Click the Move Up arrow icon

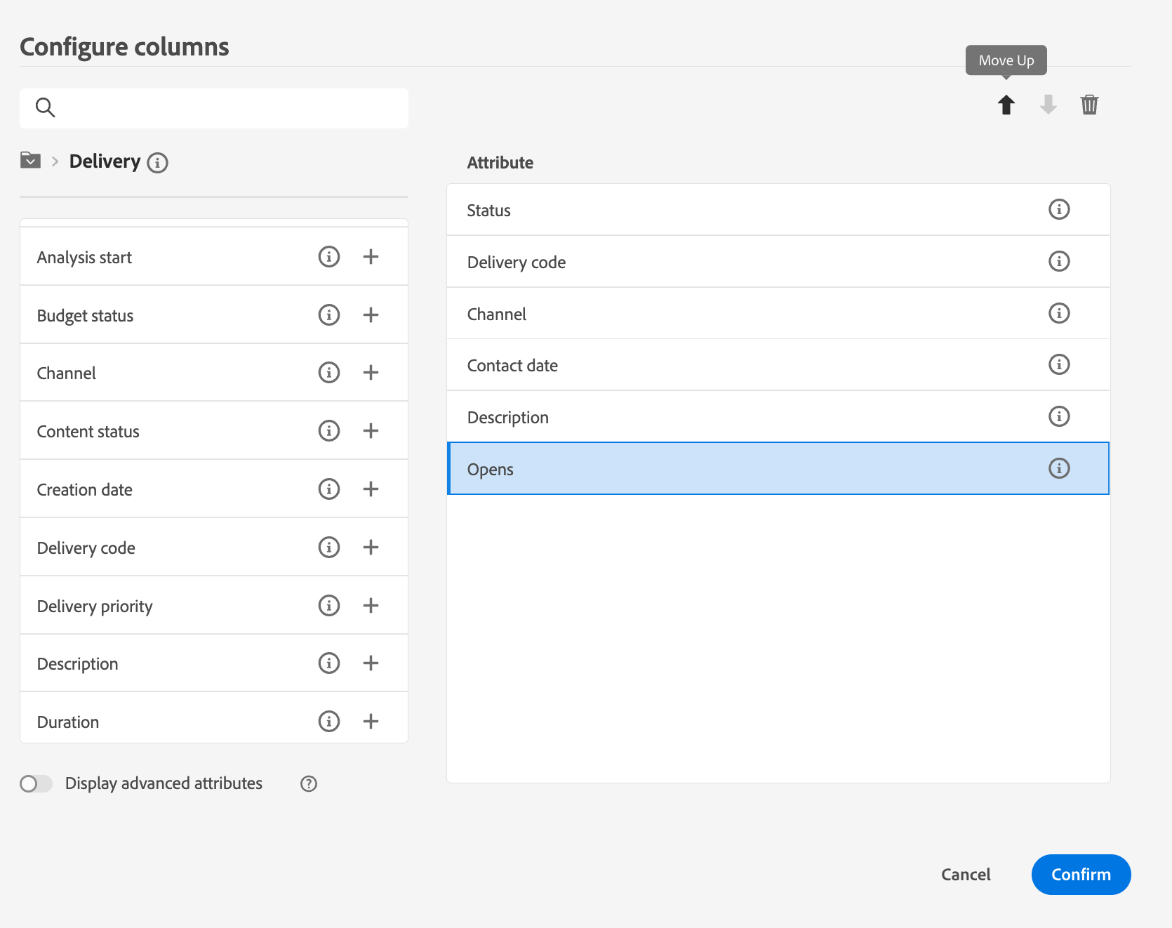[x=1006, y=105]
